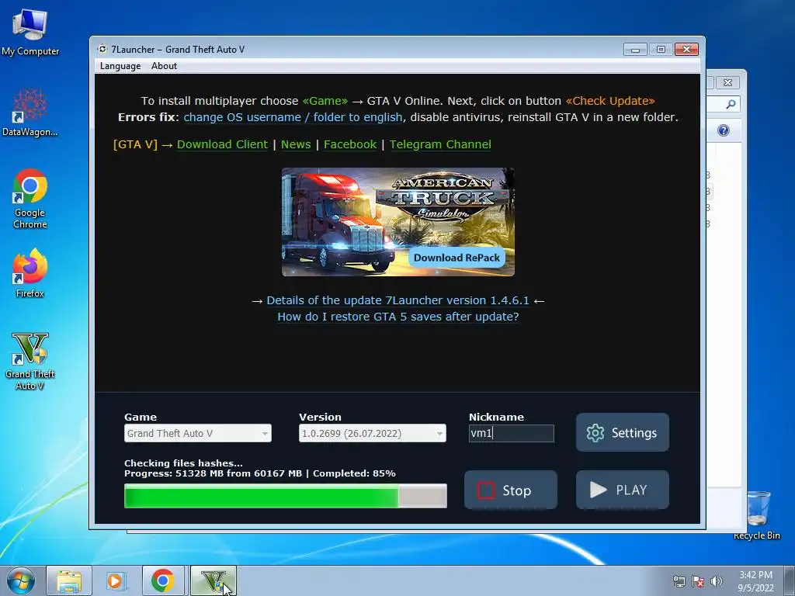
Task: Close the 7Launcher window
Action: (686, 49)
